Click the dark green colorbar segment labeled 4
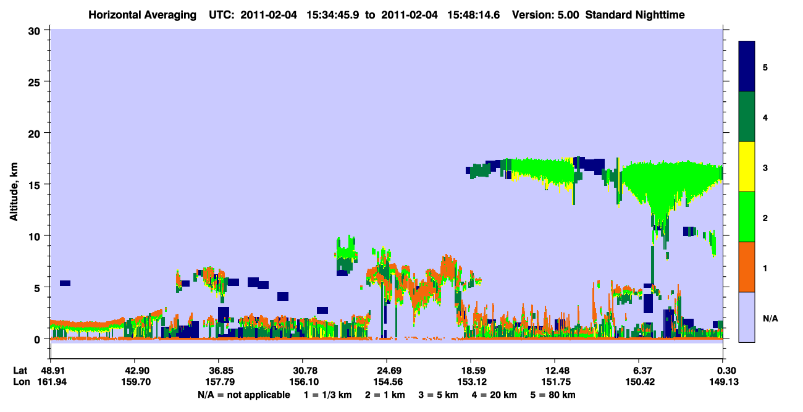The image size is (803, 412). click(x=747, y=117)
